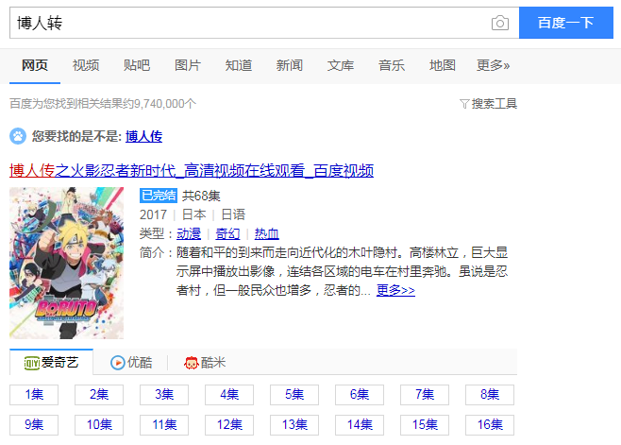Click the 共68集 episode count text
Viewport: 621px width, 445px height.
201,196
